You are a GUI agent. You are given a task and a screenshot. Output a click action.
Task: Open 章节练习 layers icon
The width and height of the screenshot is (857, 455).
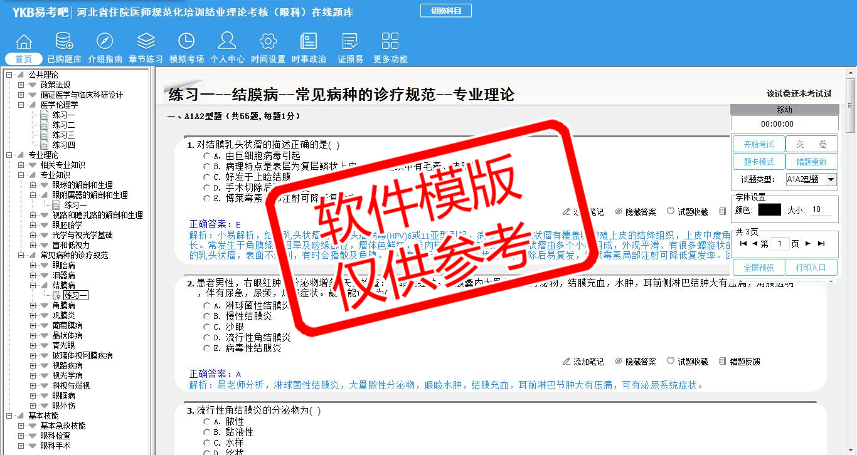[x=146, y=42]
